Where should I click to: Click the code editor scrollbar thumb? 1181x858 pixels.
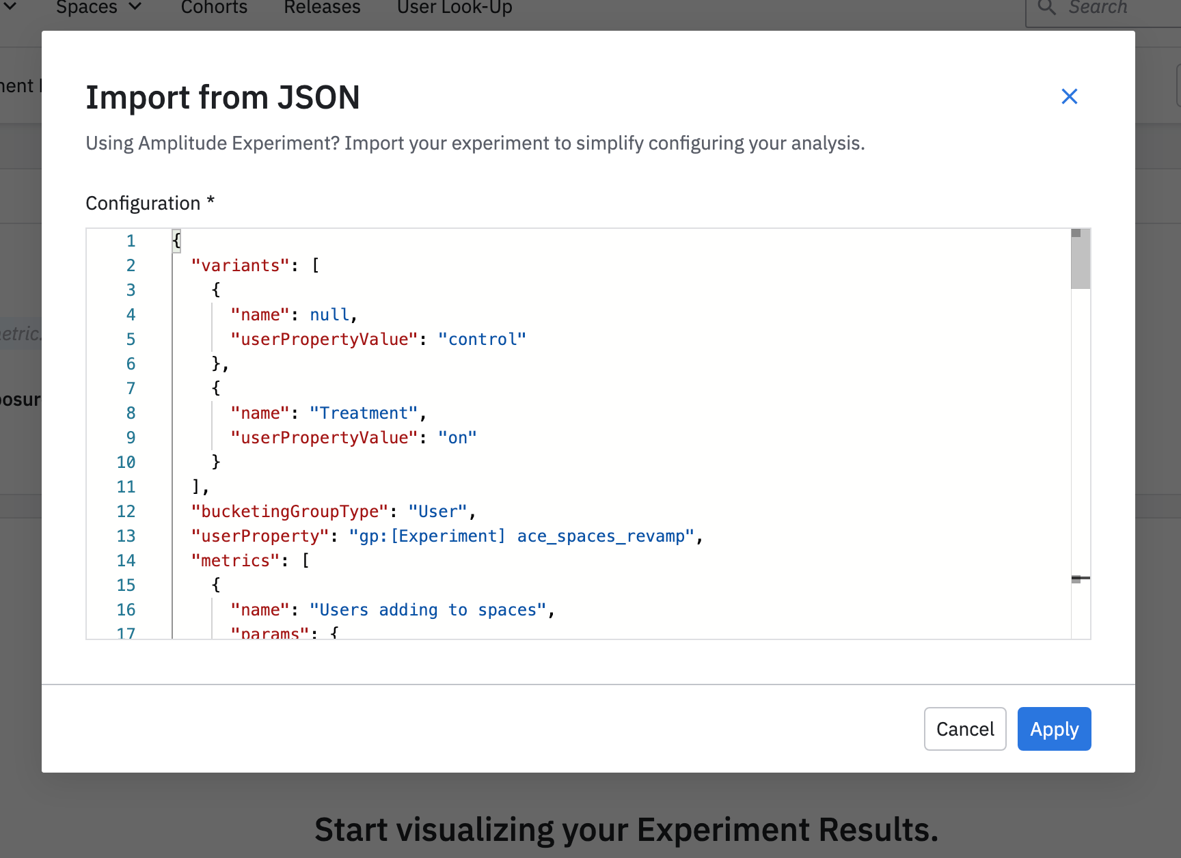pyautogui.click(x=1081, y=260)
